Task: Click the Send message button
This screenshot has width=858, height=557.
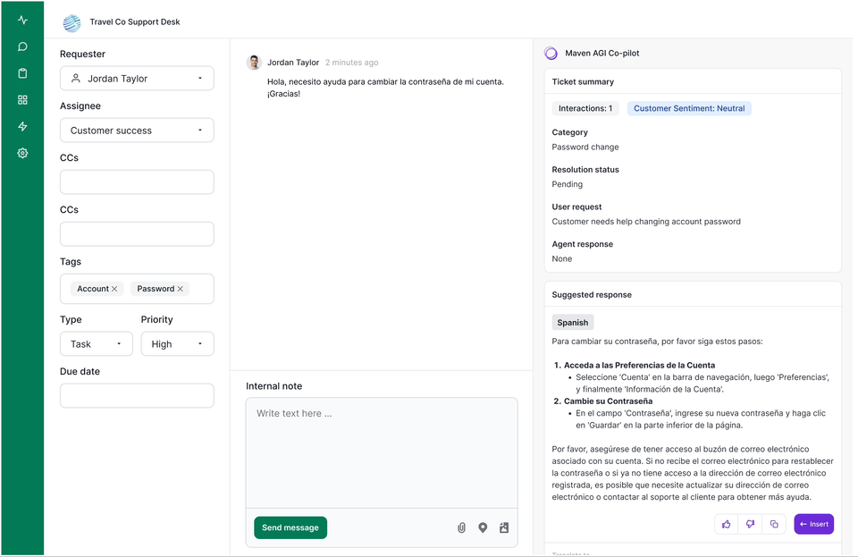Action: [x=290, y=527]
